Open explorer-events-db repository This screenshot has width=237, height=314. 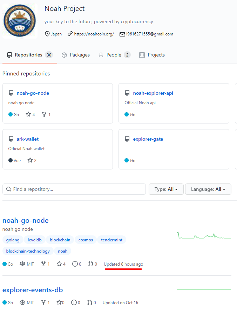[33, 290]
